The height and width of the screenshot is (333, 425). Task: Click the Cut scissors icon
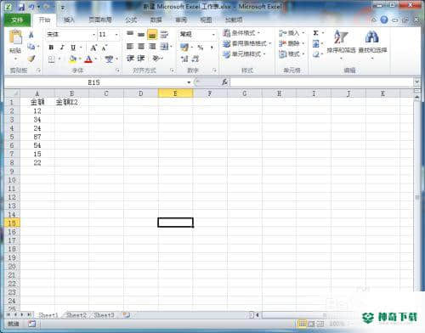click(x=31, y=35)
